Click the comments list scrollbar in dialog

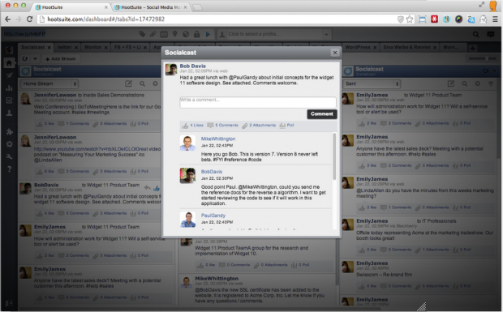pyautogui.click(x=334, y=156)
